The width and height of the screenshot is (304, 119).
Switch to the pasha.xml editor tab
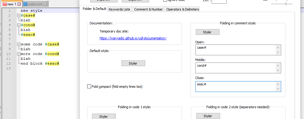click(x=35, y=4)
